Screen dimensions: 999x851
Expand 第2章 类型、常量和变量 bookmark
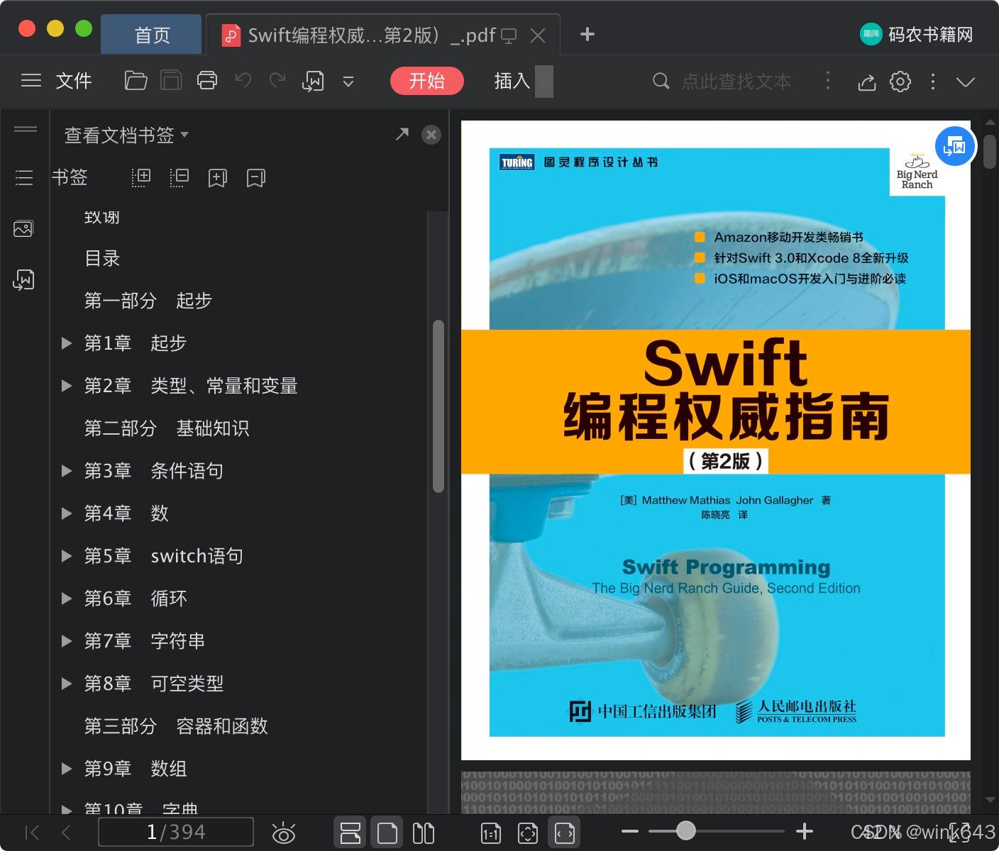point(67,386)
